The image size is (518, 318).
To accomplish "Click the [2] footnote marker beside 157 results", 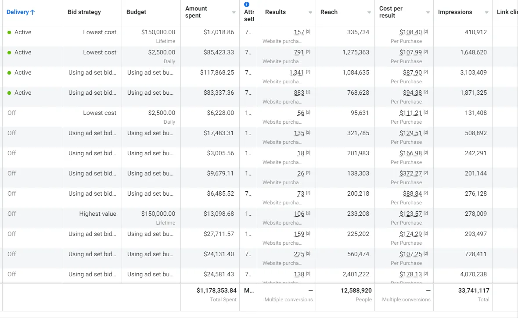I will [308, 32].
